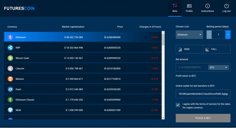Screen dimensions: 236x128
Task: Click NEM price 0,000021450
Action: click(x=112, y=110)
